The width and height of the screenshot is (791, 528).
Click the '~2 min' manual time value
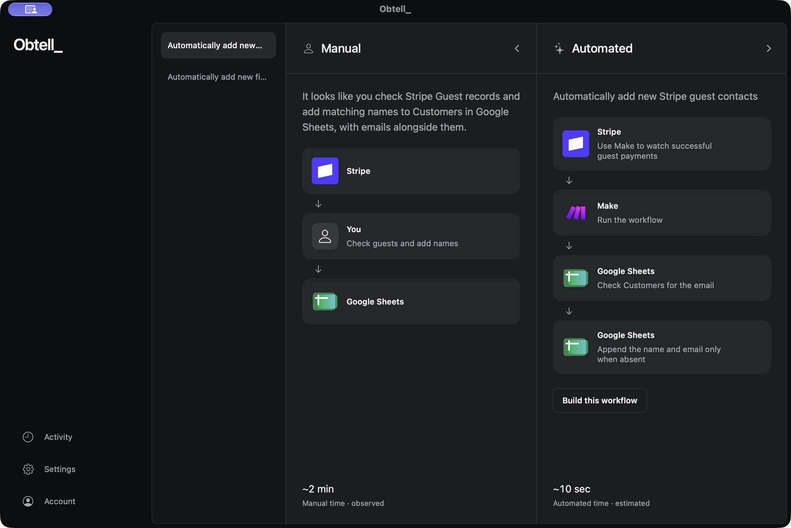point(318,488)
